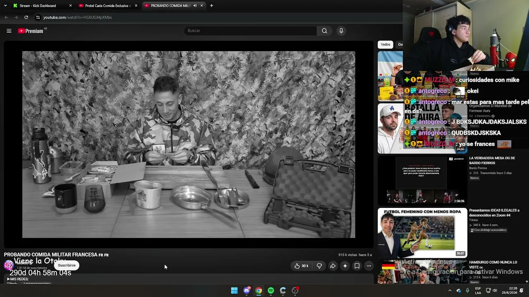Image resolution: width=529 pixels, height=297 pixels.
Task: Go back to the previous page
Action: tap(6, 17)
